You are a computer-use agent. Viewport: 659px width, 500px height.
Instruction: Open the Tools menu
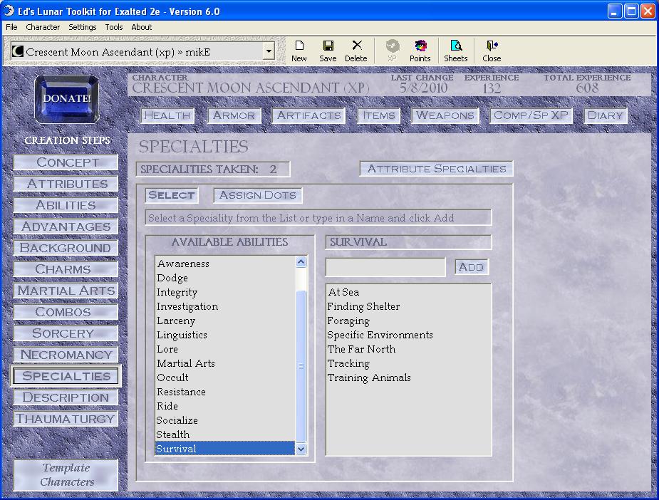click(x=114, y=27)
